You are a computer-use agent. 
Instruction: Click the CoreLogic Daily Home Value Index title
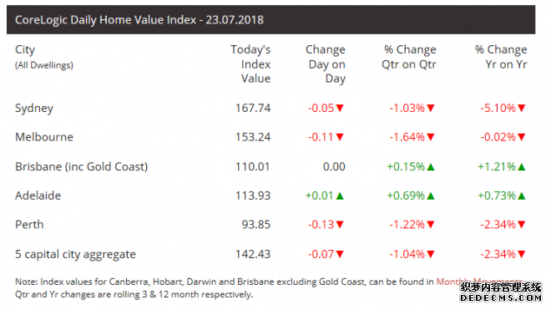click(139, 20)
